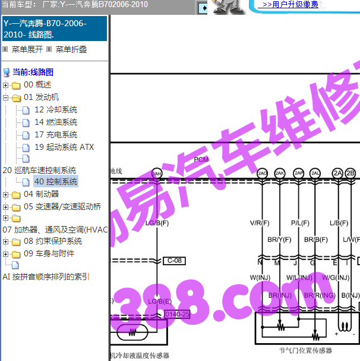Select the 05 变速器/变速驱动桥 label
This screenshot has height=361, width=360.
[62, 206]
